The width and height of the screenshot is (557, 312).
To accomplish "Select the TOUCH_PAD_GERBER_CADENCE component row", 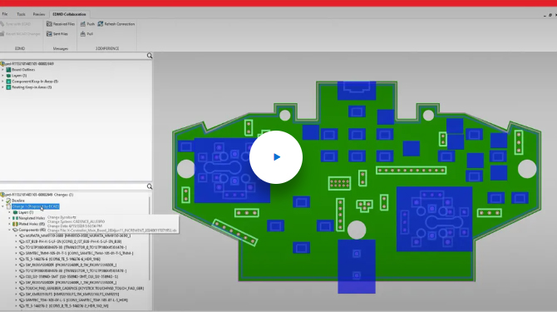I will [x=85, y=288].
